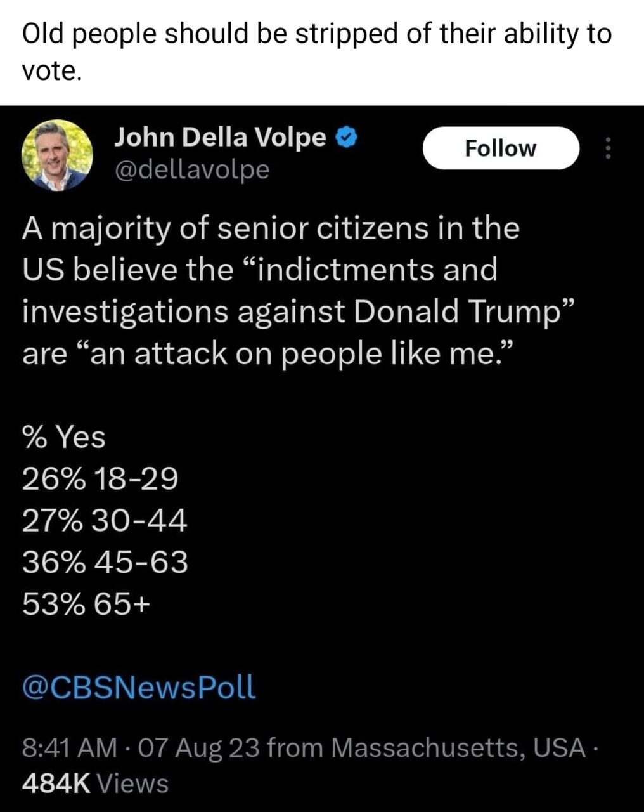The height and width of the screenshot is (812, 644).
Task: Click the words 'Donald Trump' in the tweet
Action: point(456,311)
